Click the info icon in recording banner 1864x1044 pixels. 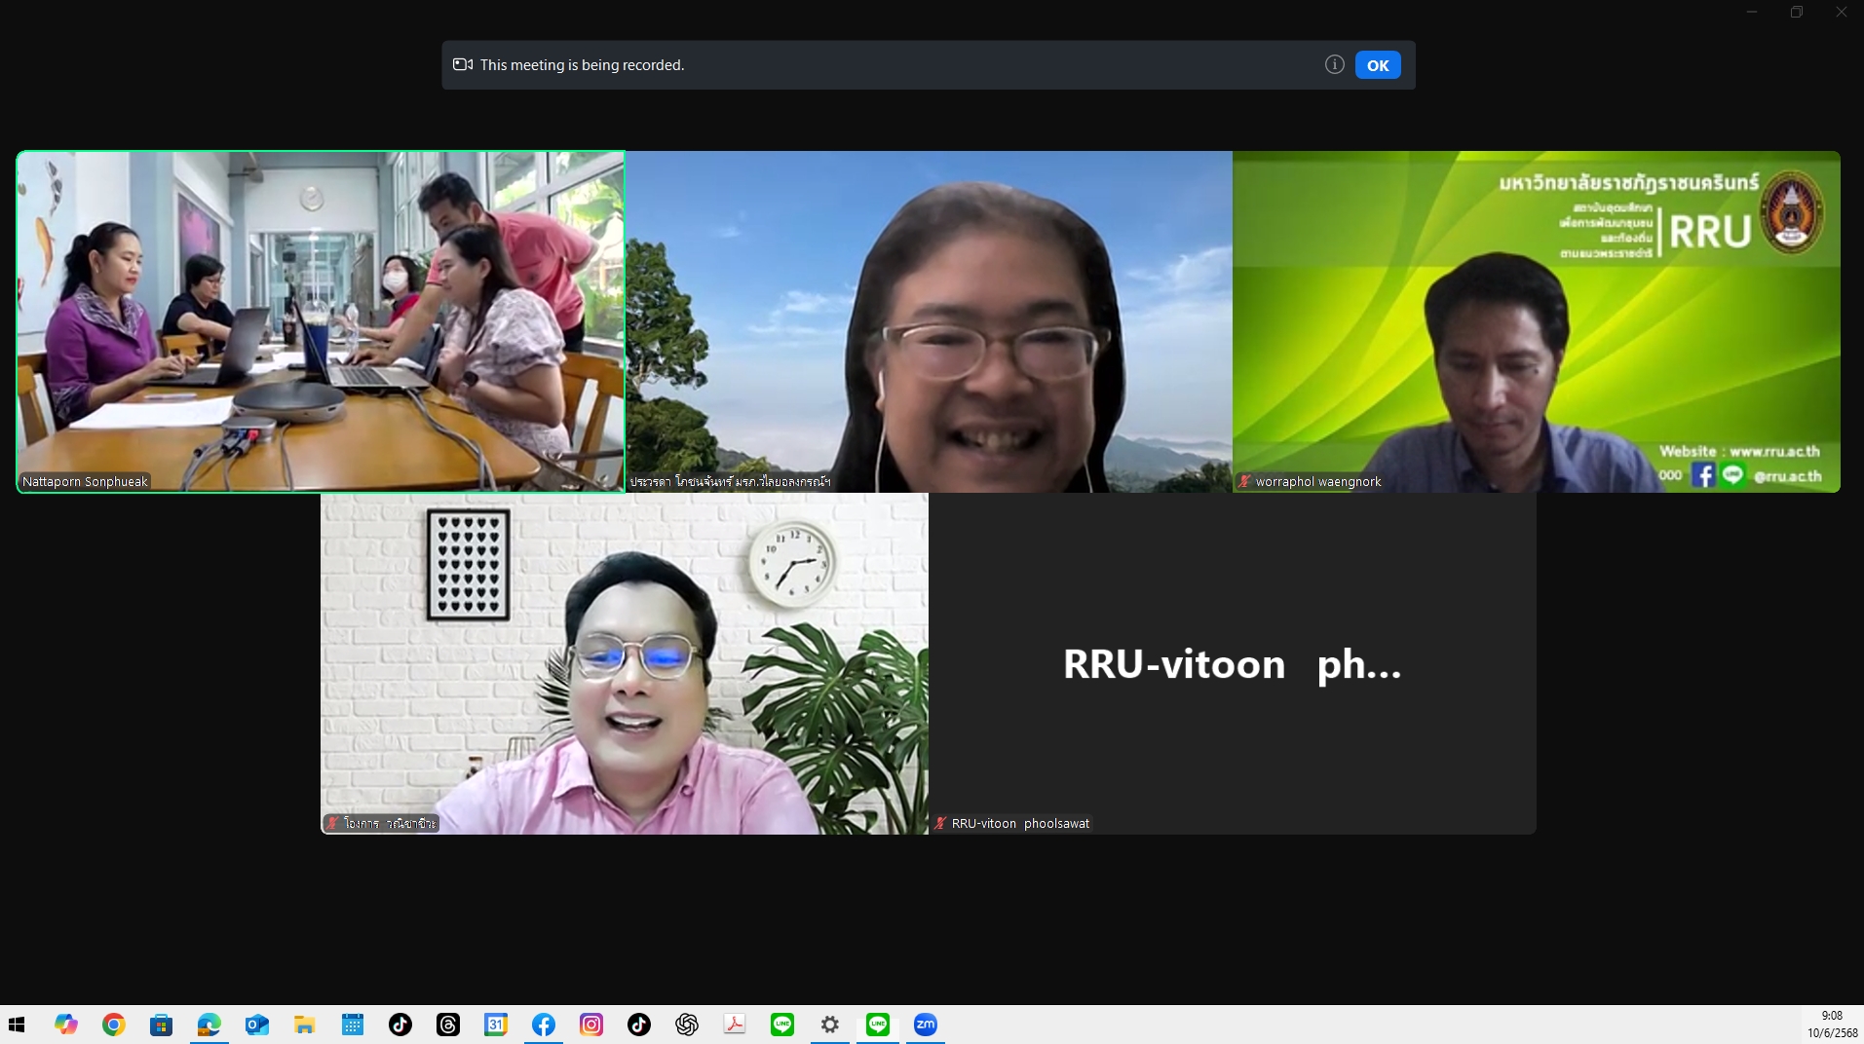pos(1334,64)
